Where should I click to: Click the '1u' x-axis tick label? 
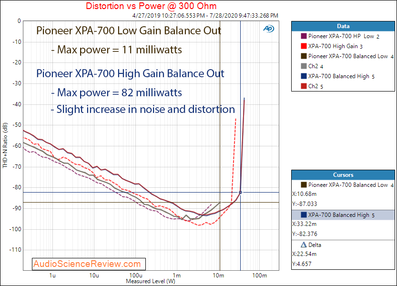coord(52,276)
